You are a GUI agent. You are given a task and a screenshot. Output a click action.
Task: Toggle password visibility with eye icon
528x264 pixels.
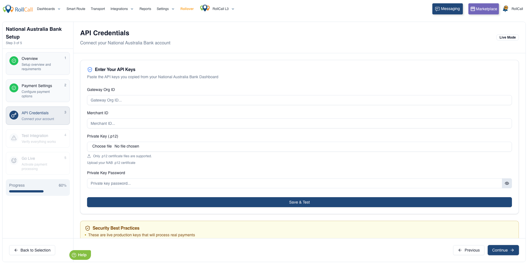[507, 183]
